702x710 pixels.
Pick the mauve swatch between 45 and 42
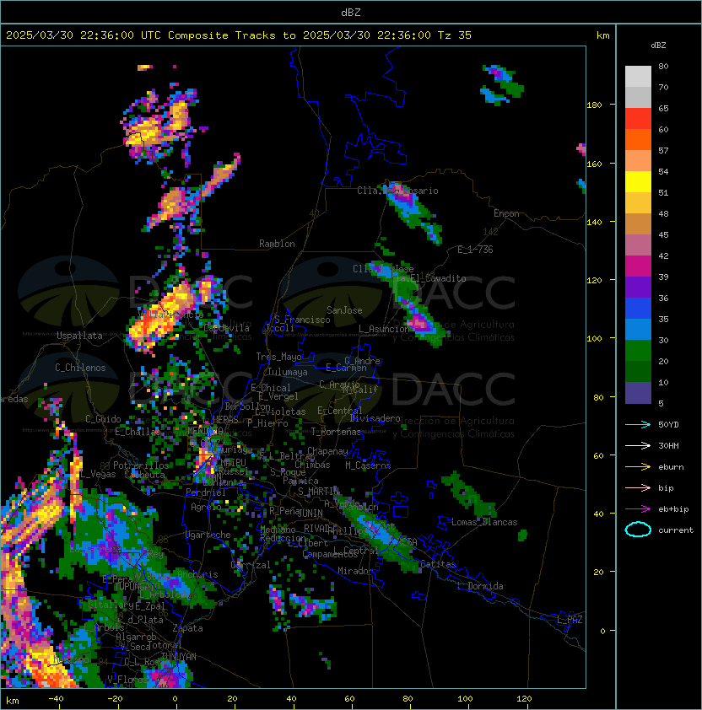[x=638, y=245]
